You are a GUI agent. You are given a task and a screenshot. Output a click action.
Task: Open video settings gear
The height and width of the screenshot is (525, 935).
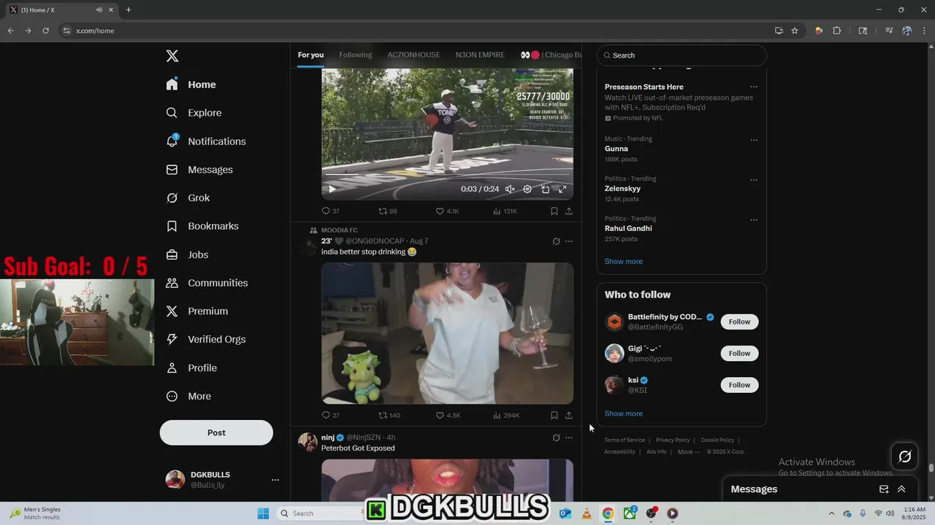(527, 189)
